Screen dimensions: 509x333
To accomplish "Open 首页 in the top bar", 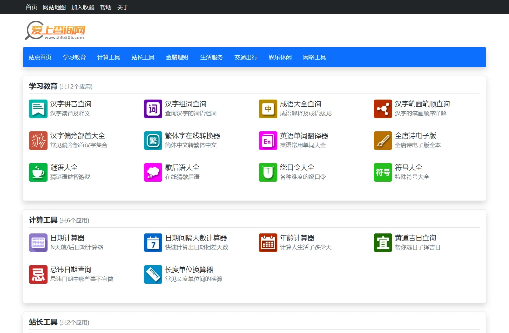I will (x=31, y=7).
